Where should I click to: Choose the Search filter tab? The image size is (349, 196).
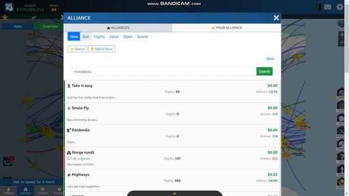pyautogui.click(x=143, y=36)
